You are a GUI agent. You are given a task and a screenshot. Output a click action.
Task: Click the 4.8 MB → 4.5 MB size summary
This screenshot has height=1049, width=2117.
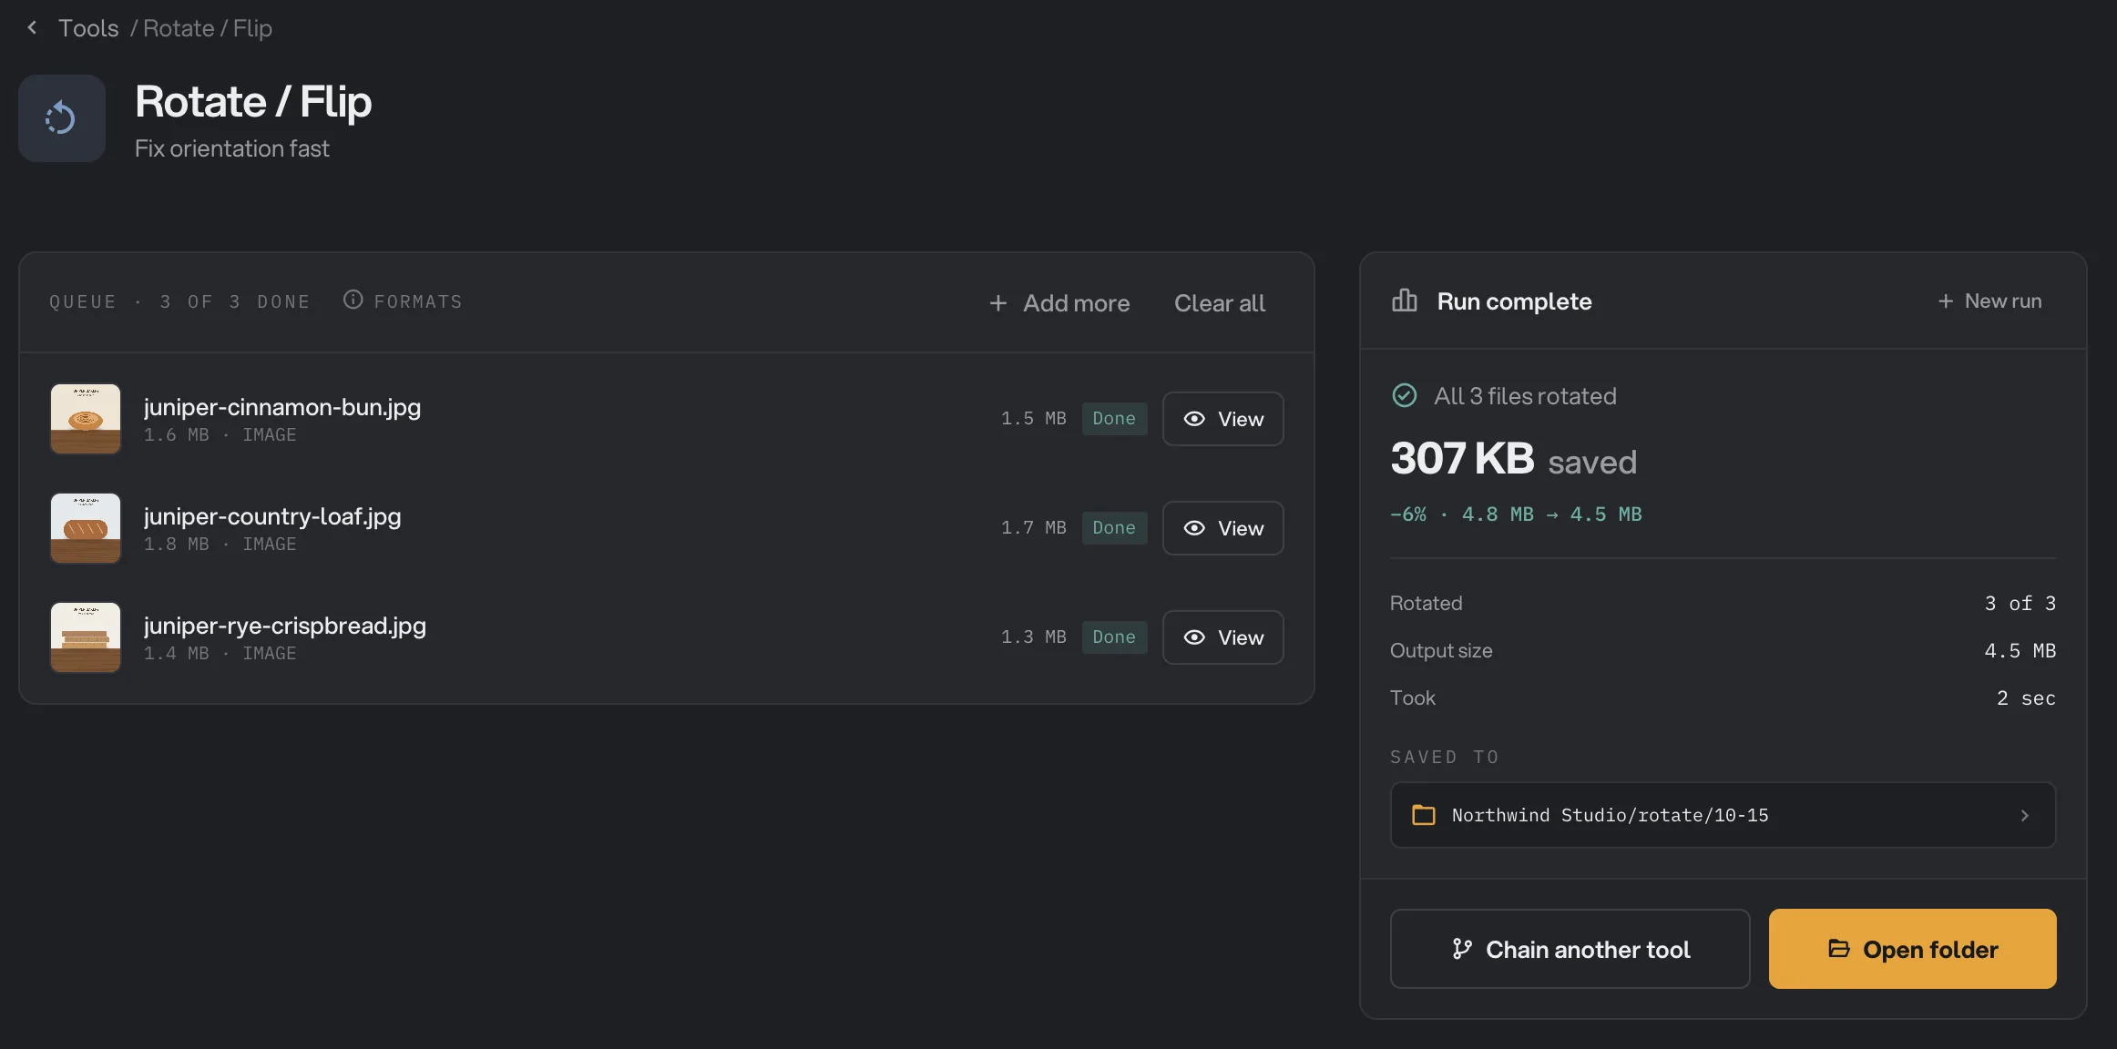(1551, 514)
